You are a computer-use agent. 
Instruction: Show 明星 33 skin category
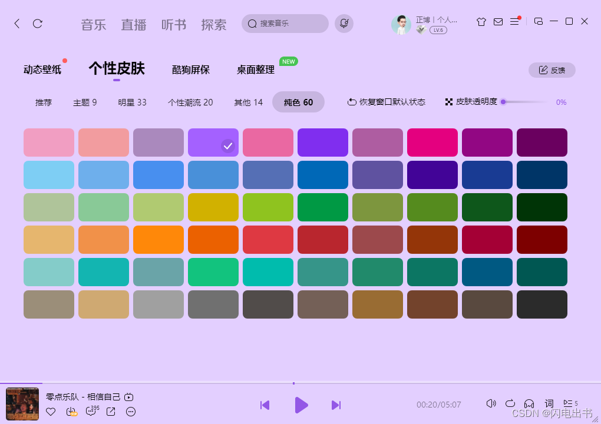(x=132, y=102)
